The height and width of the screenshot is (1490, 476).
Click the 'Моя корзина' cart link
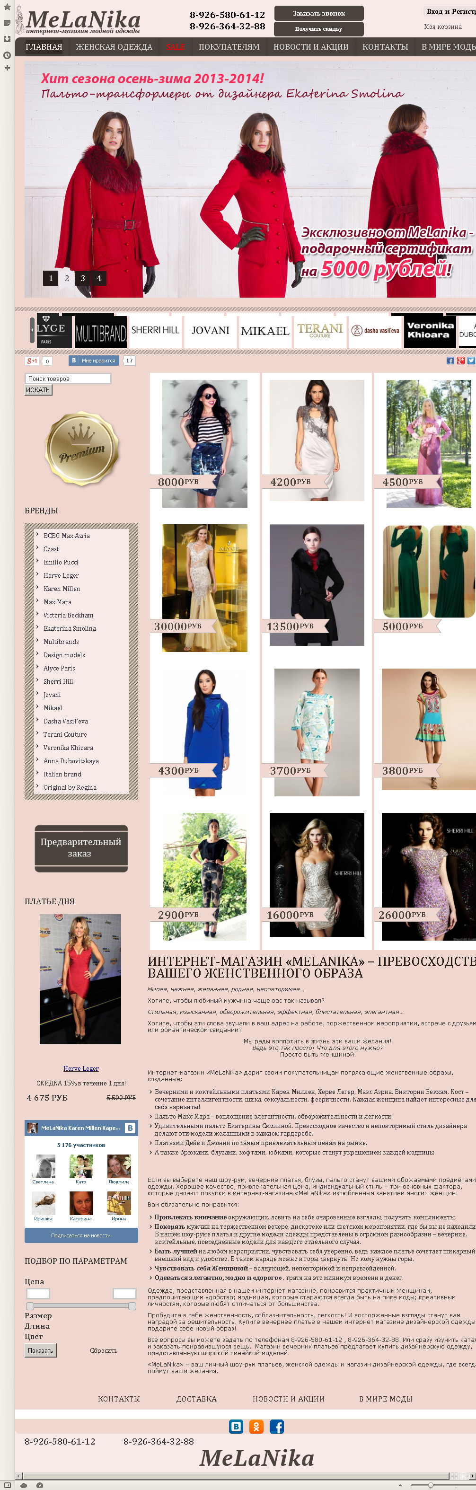442,26
